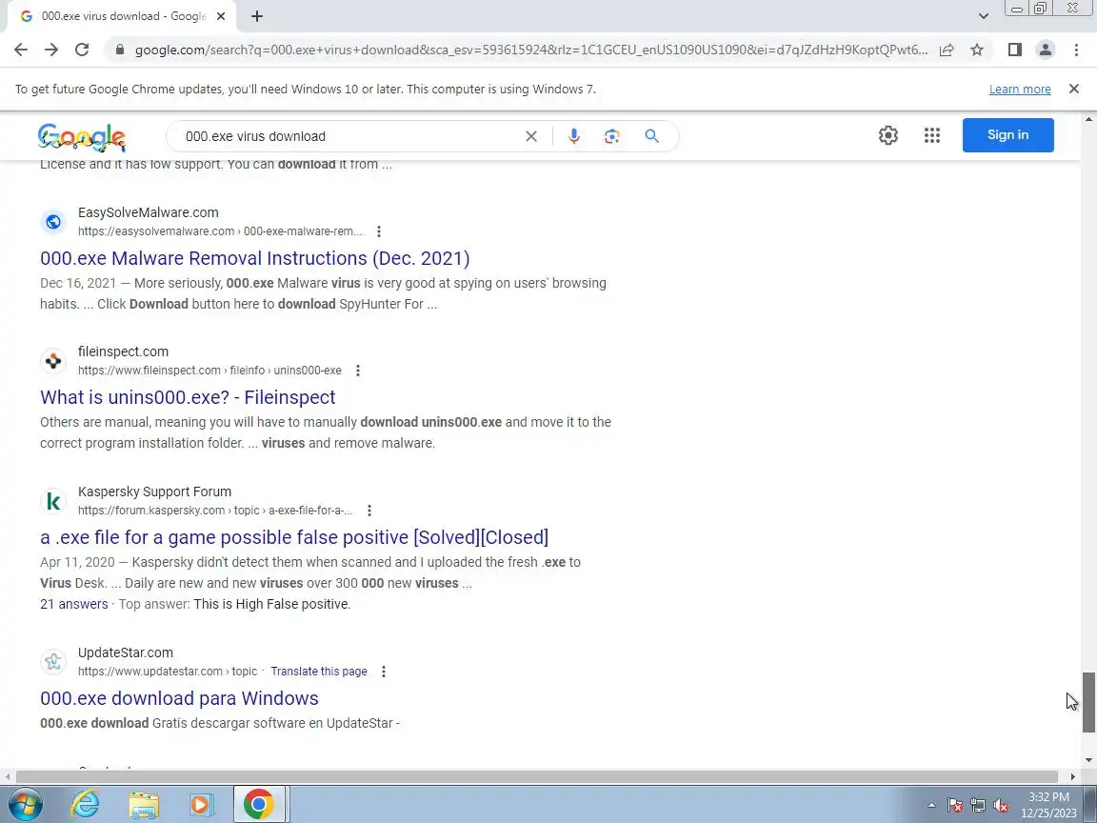1097x823 pixels.
Task: Open Learn more about Chrome updates
Action: (1019, 89)
